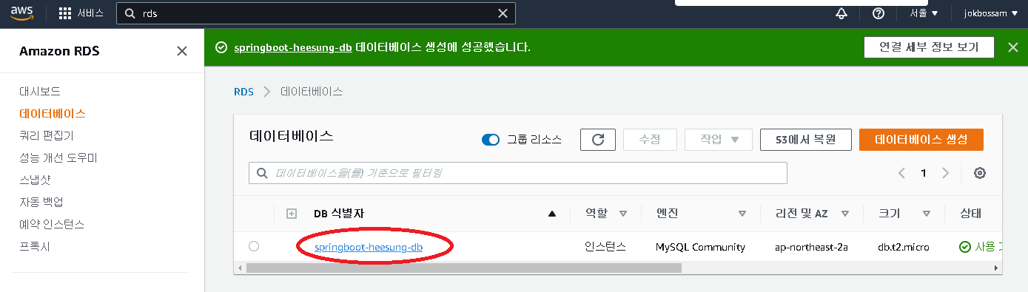Click the 상태 column header

click(970, 214)
